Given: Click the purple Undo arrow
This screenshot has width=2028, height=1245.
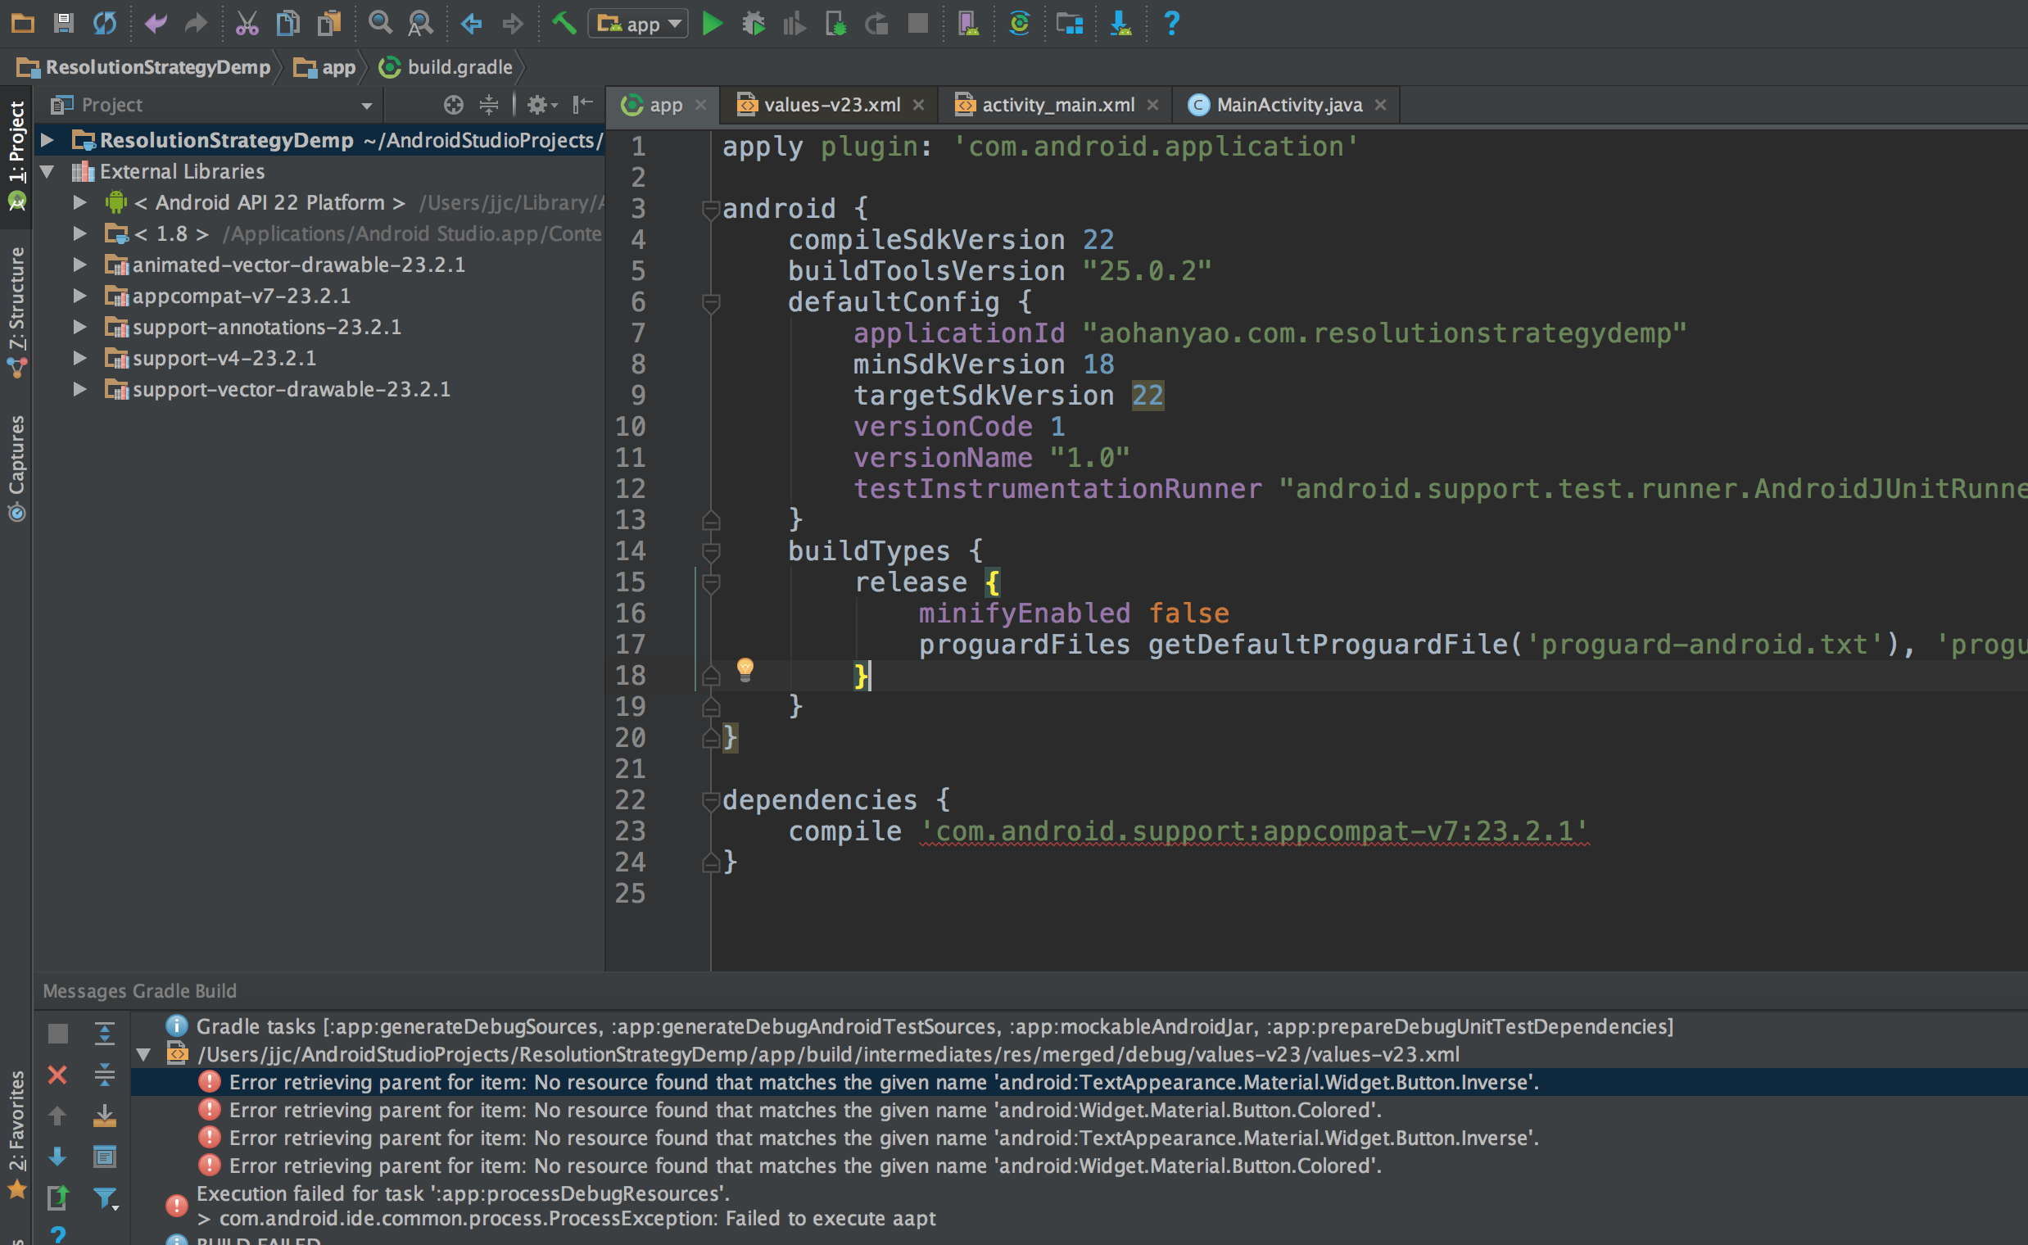Looking at the screenshot, I should pos(156,23).
